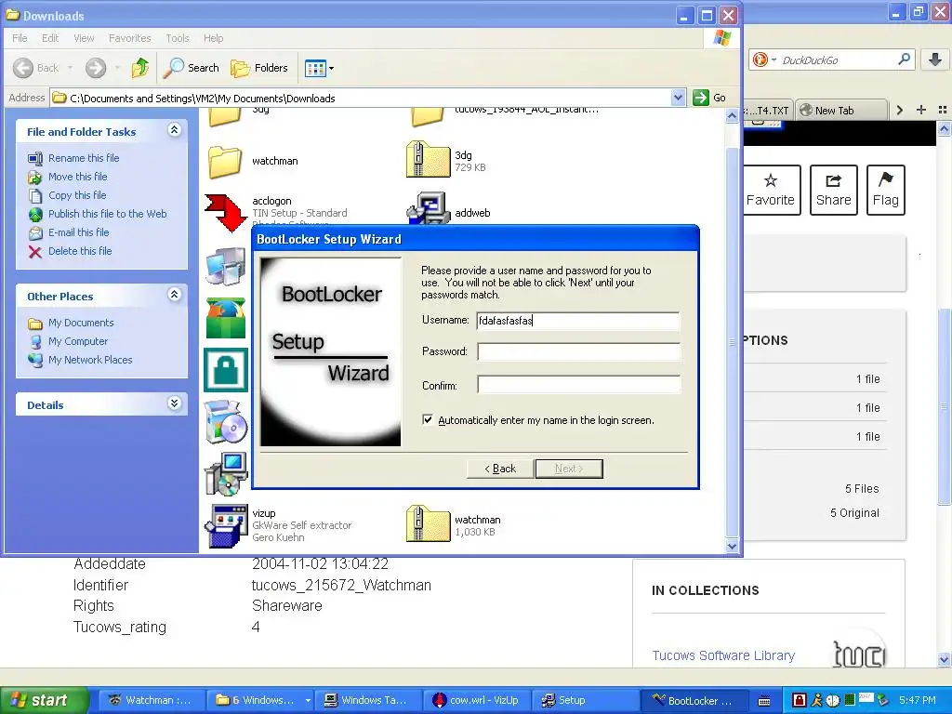
Task: Select the teal padlock file icon
Action: tap(225, 370)
